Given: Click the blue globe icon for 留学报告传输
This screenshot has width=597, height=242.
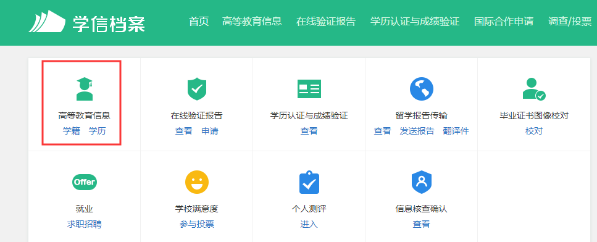Looking at the screenshot, I should click(422, 89).
